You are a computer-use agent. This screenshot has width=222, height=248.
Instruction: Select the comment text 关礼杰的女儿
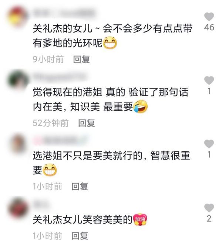tap(63, 29)
